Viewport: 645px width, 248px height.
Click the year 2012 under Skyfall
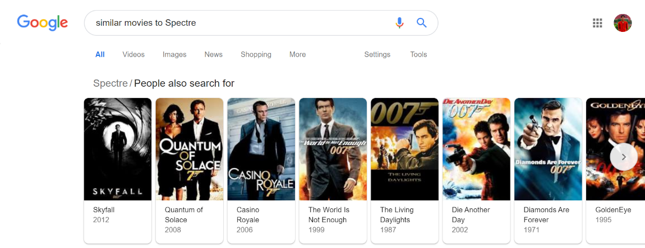click(x=101, y=220)
